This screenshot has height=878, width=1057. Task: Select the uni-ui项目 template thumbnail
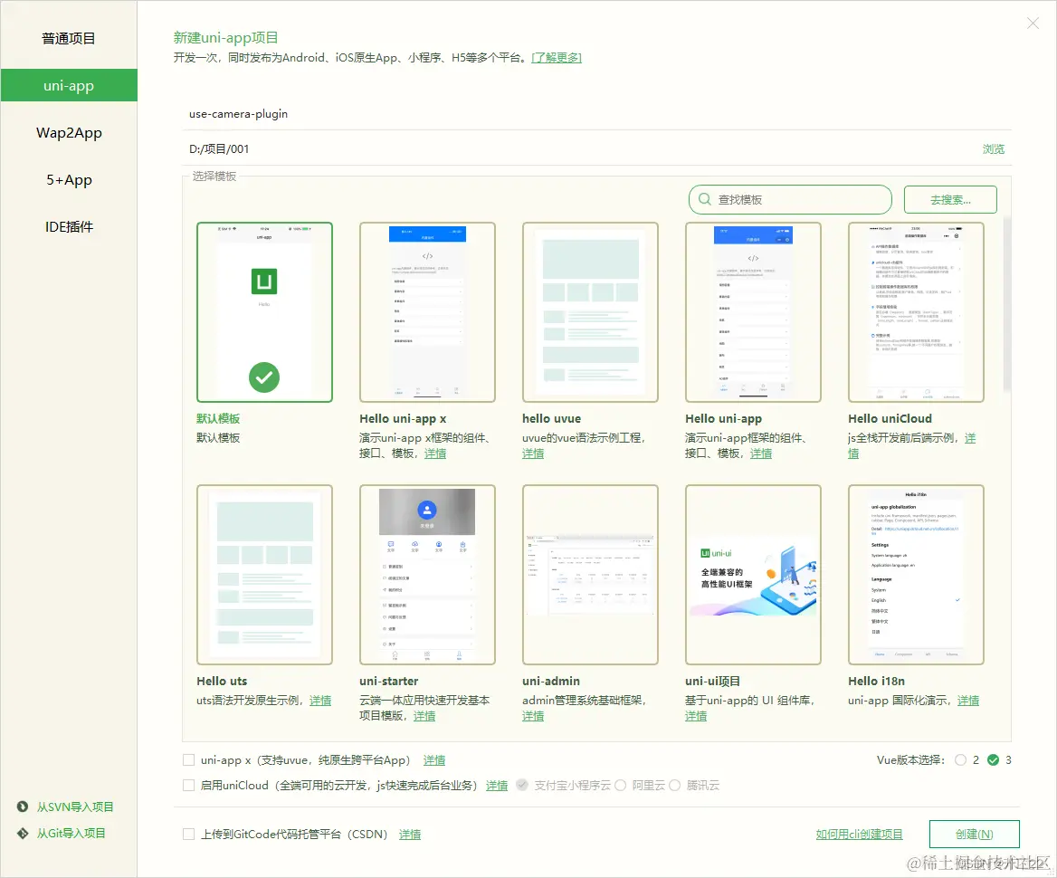click(x=753, y=575)
